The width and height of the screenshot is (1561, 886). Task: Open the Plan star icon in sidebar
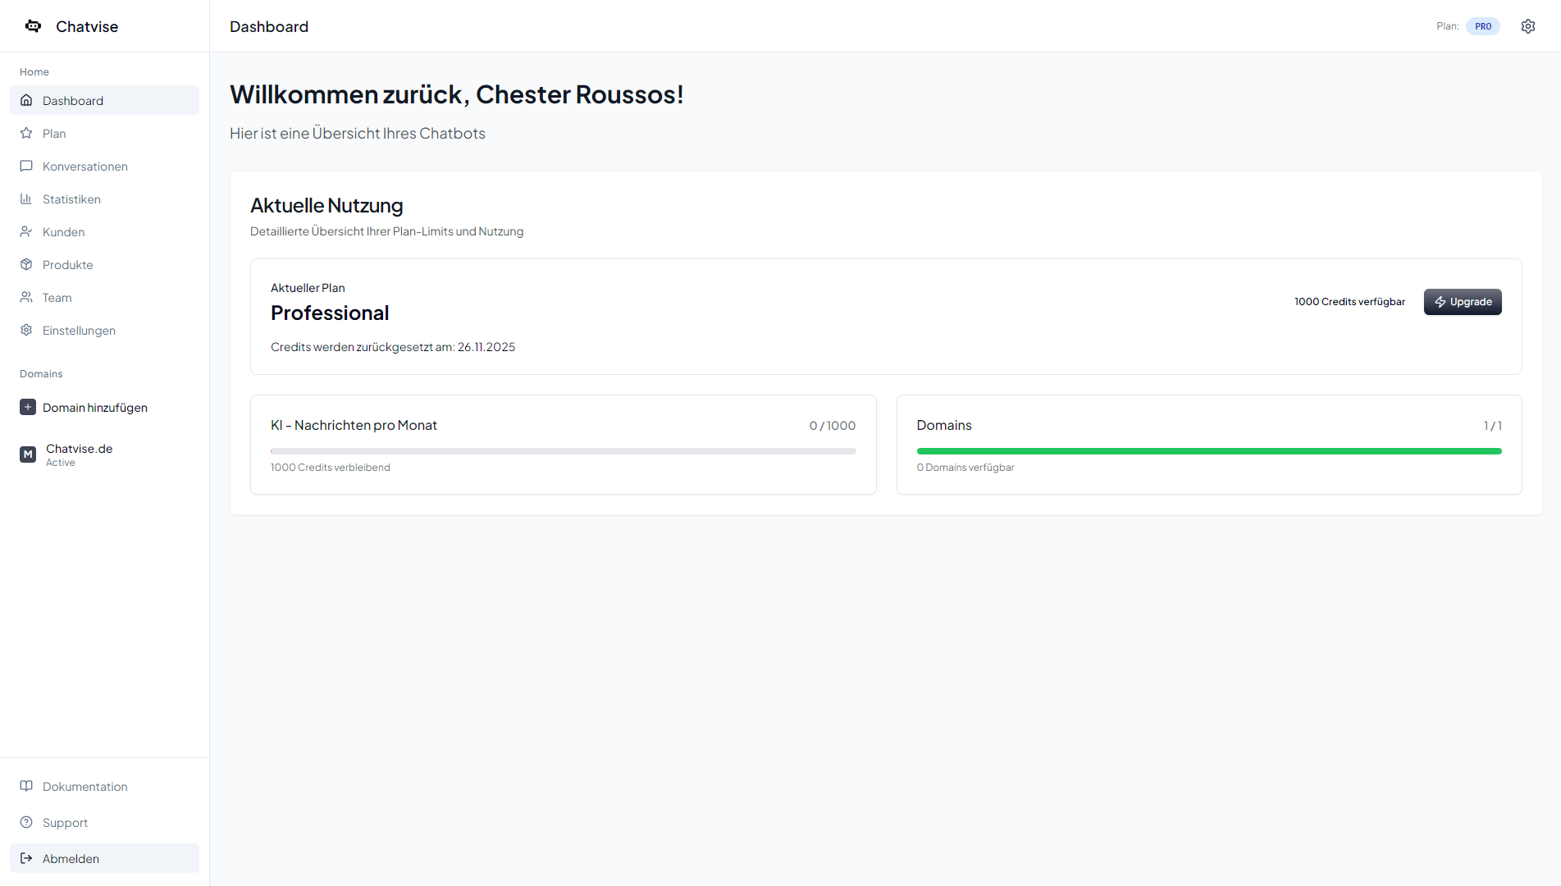tap(27, 133)
